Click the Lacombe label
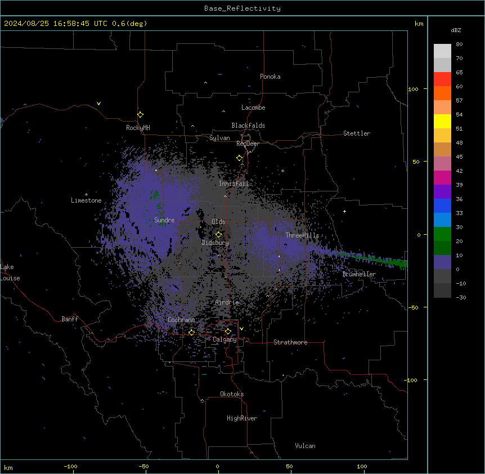 [x=253, y=108]
